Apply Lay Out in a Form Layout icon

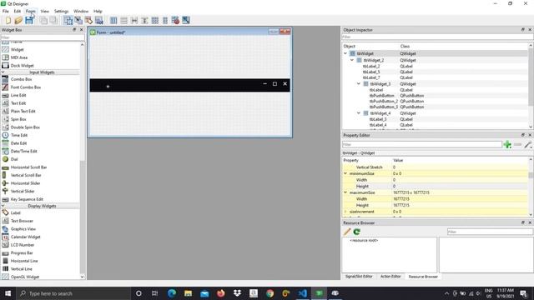(x=165, y=20)
